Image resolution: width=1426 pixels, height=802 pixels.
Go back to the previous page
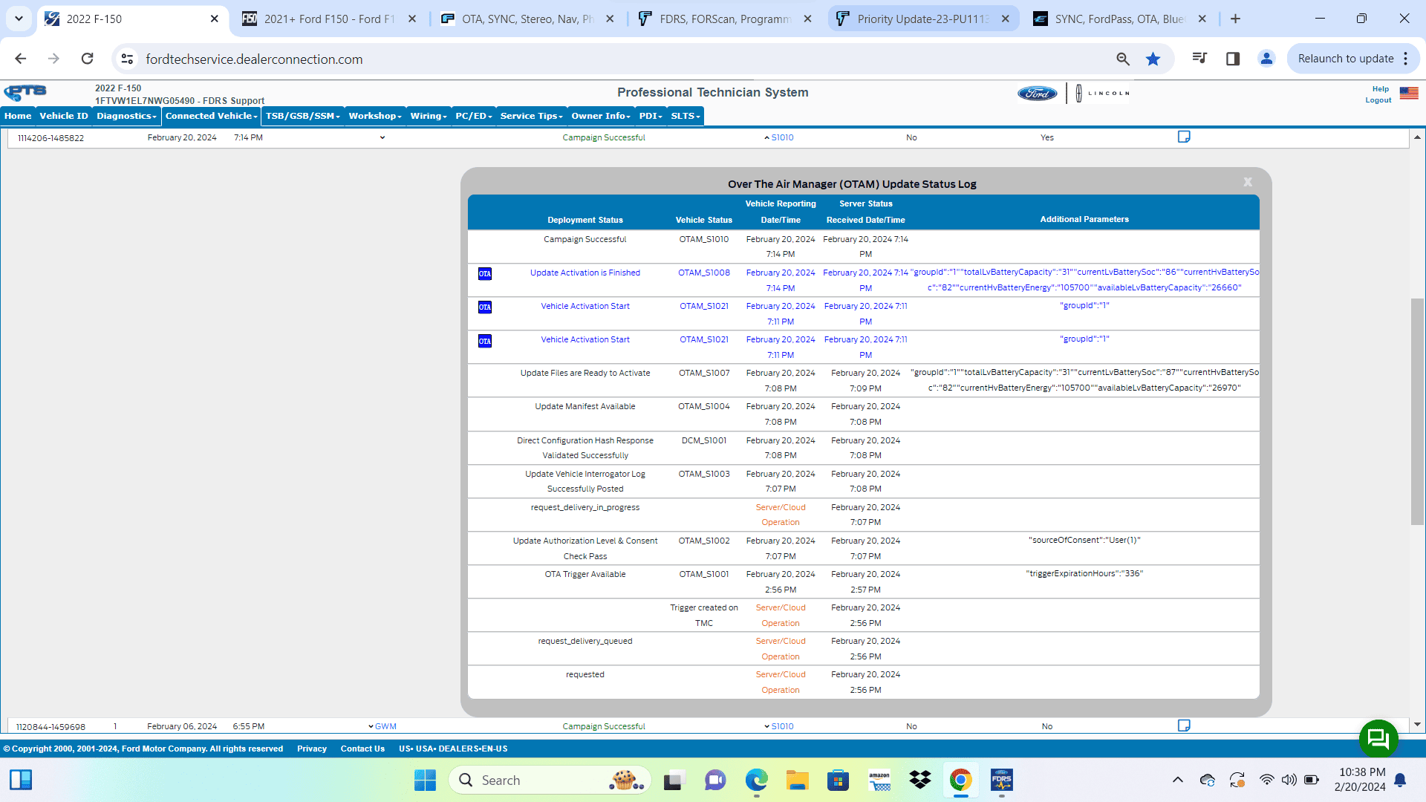coord(21,59)
